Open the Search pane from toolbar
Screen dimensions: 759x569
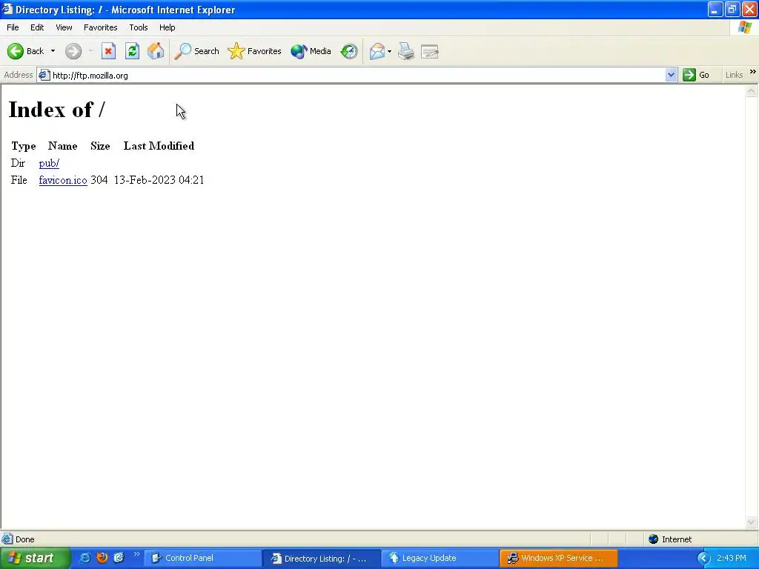click(197, 51)
